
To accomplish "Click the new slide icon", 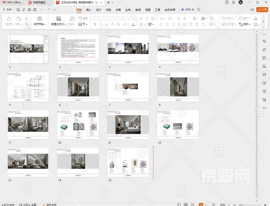I will [58, 19].
